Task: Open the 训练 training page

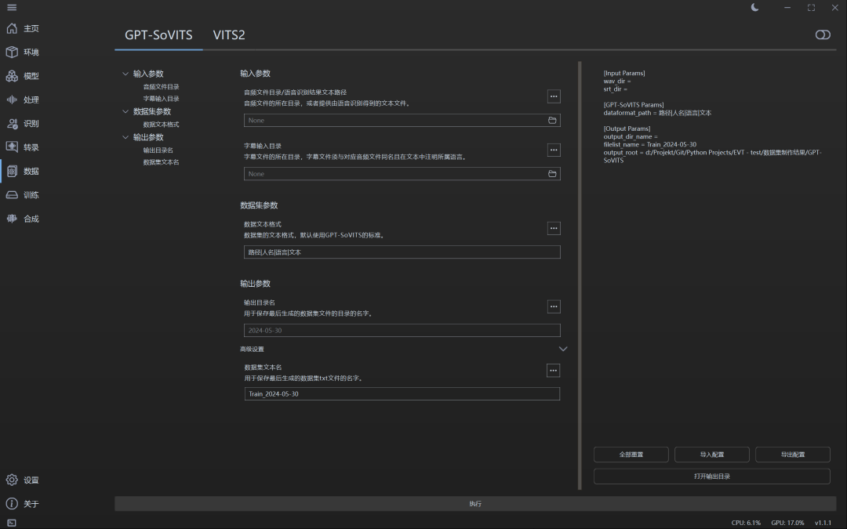Action: 23,195
